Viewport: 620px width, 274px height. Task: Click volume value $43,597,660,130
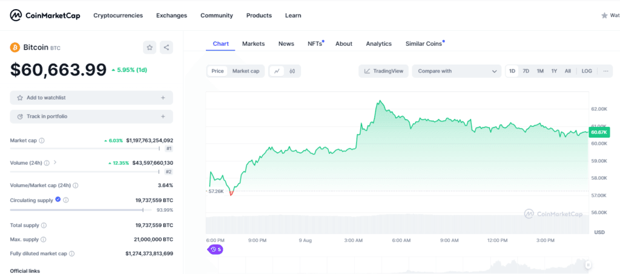click(x=153, y=163)
